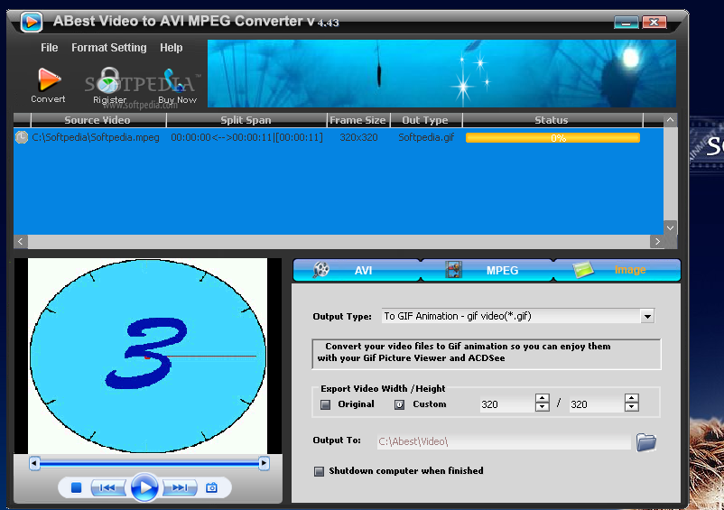This screenshot has width=724, height=510.
Task: Open the Help menu
Action: click(172, 48)
